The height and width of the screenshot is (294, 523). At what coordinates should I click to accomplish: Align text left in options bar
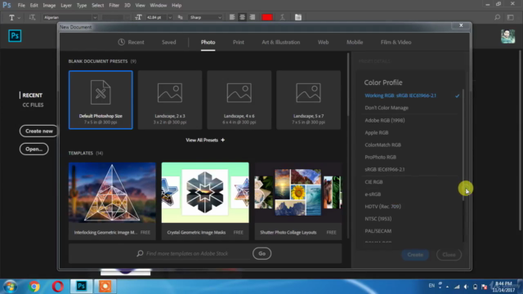(x=232, y=17)
